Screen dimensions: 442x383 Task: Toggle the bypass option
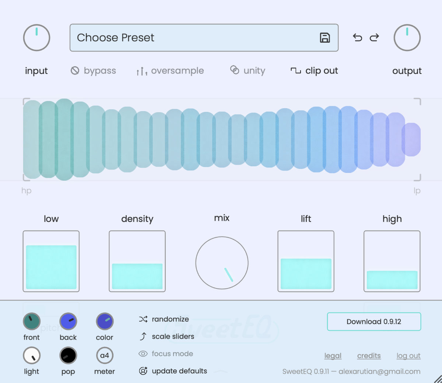point(94,71)
